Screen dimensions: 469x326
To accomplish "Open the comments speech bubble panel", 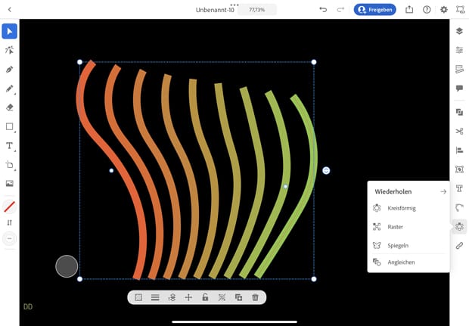I will pyautogui.click(x=459, y=88).
